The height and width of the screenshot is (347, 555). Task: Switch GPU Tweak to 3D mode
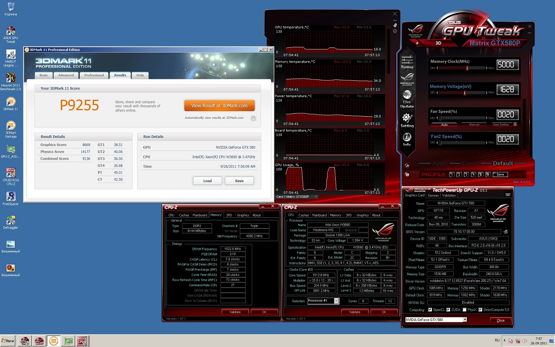438,43
